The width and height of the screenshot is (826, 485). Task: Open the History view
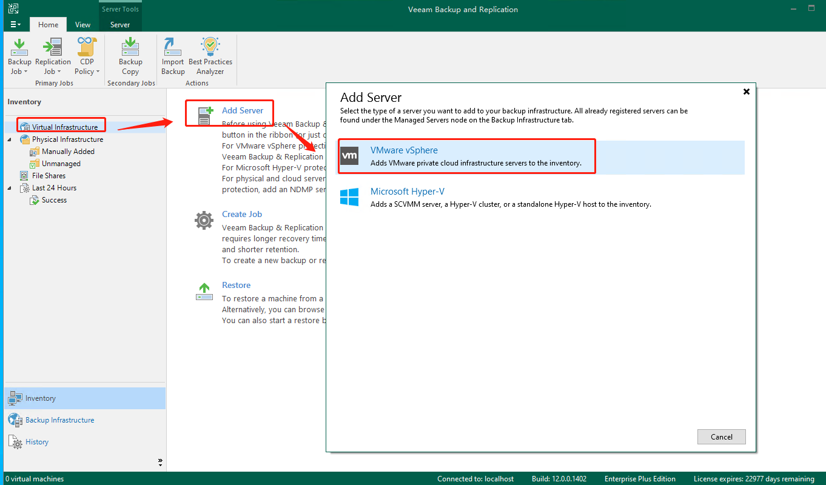(x=85, y=442)
